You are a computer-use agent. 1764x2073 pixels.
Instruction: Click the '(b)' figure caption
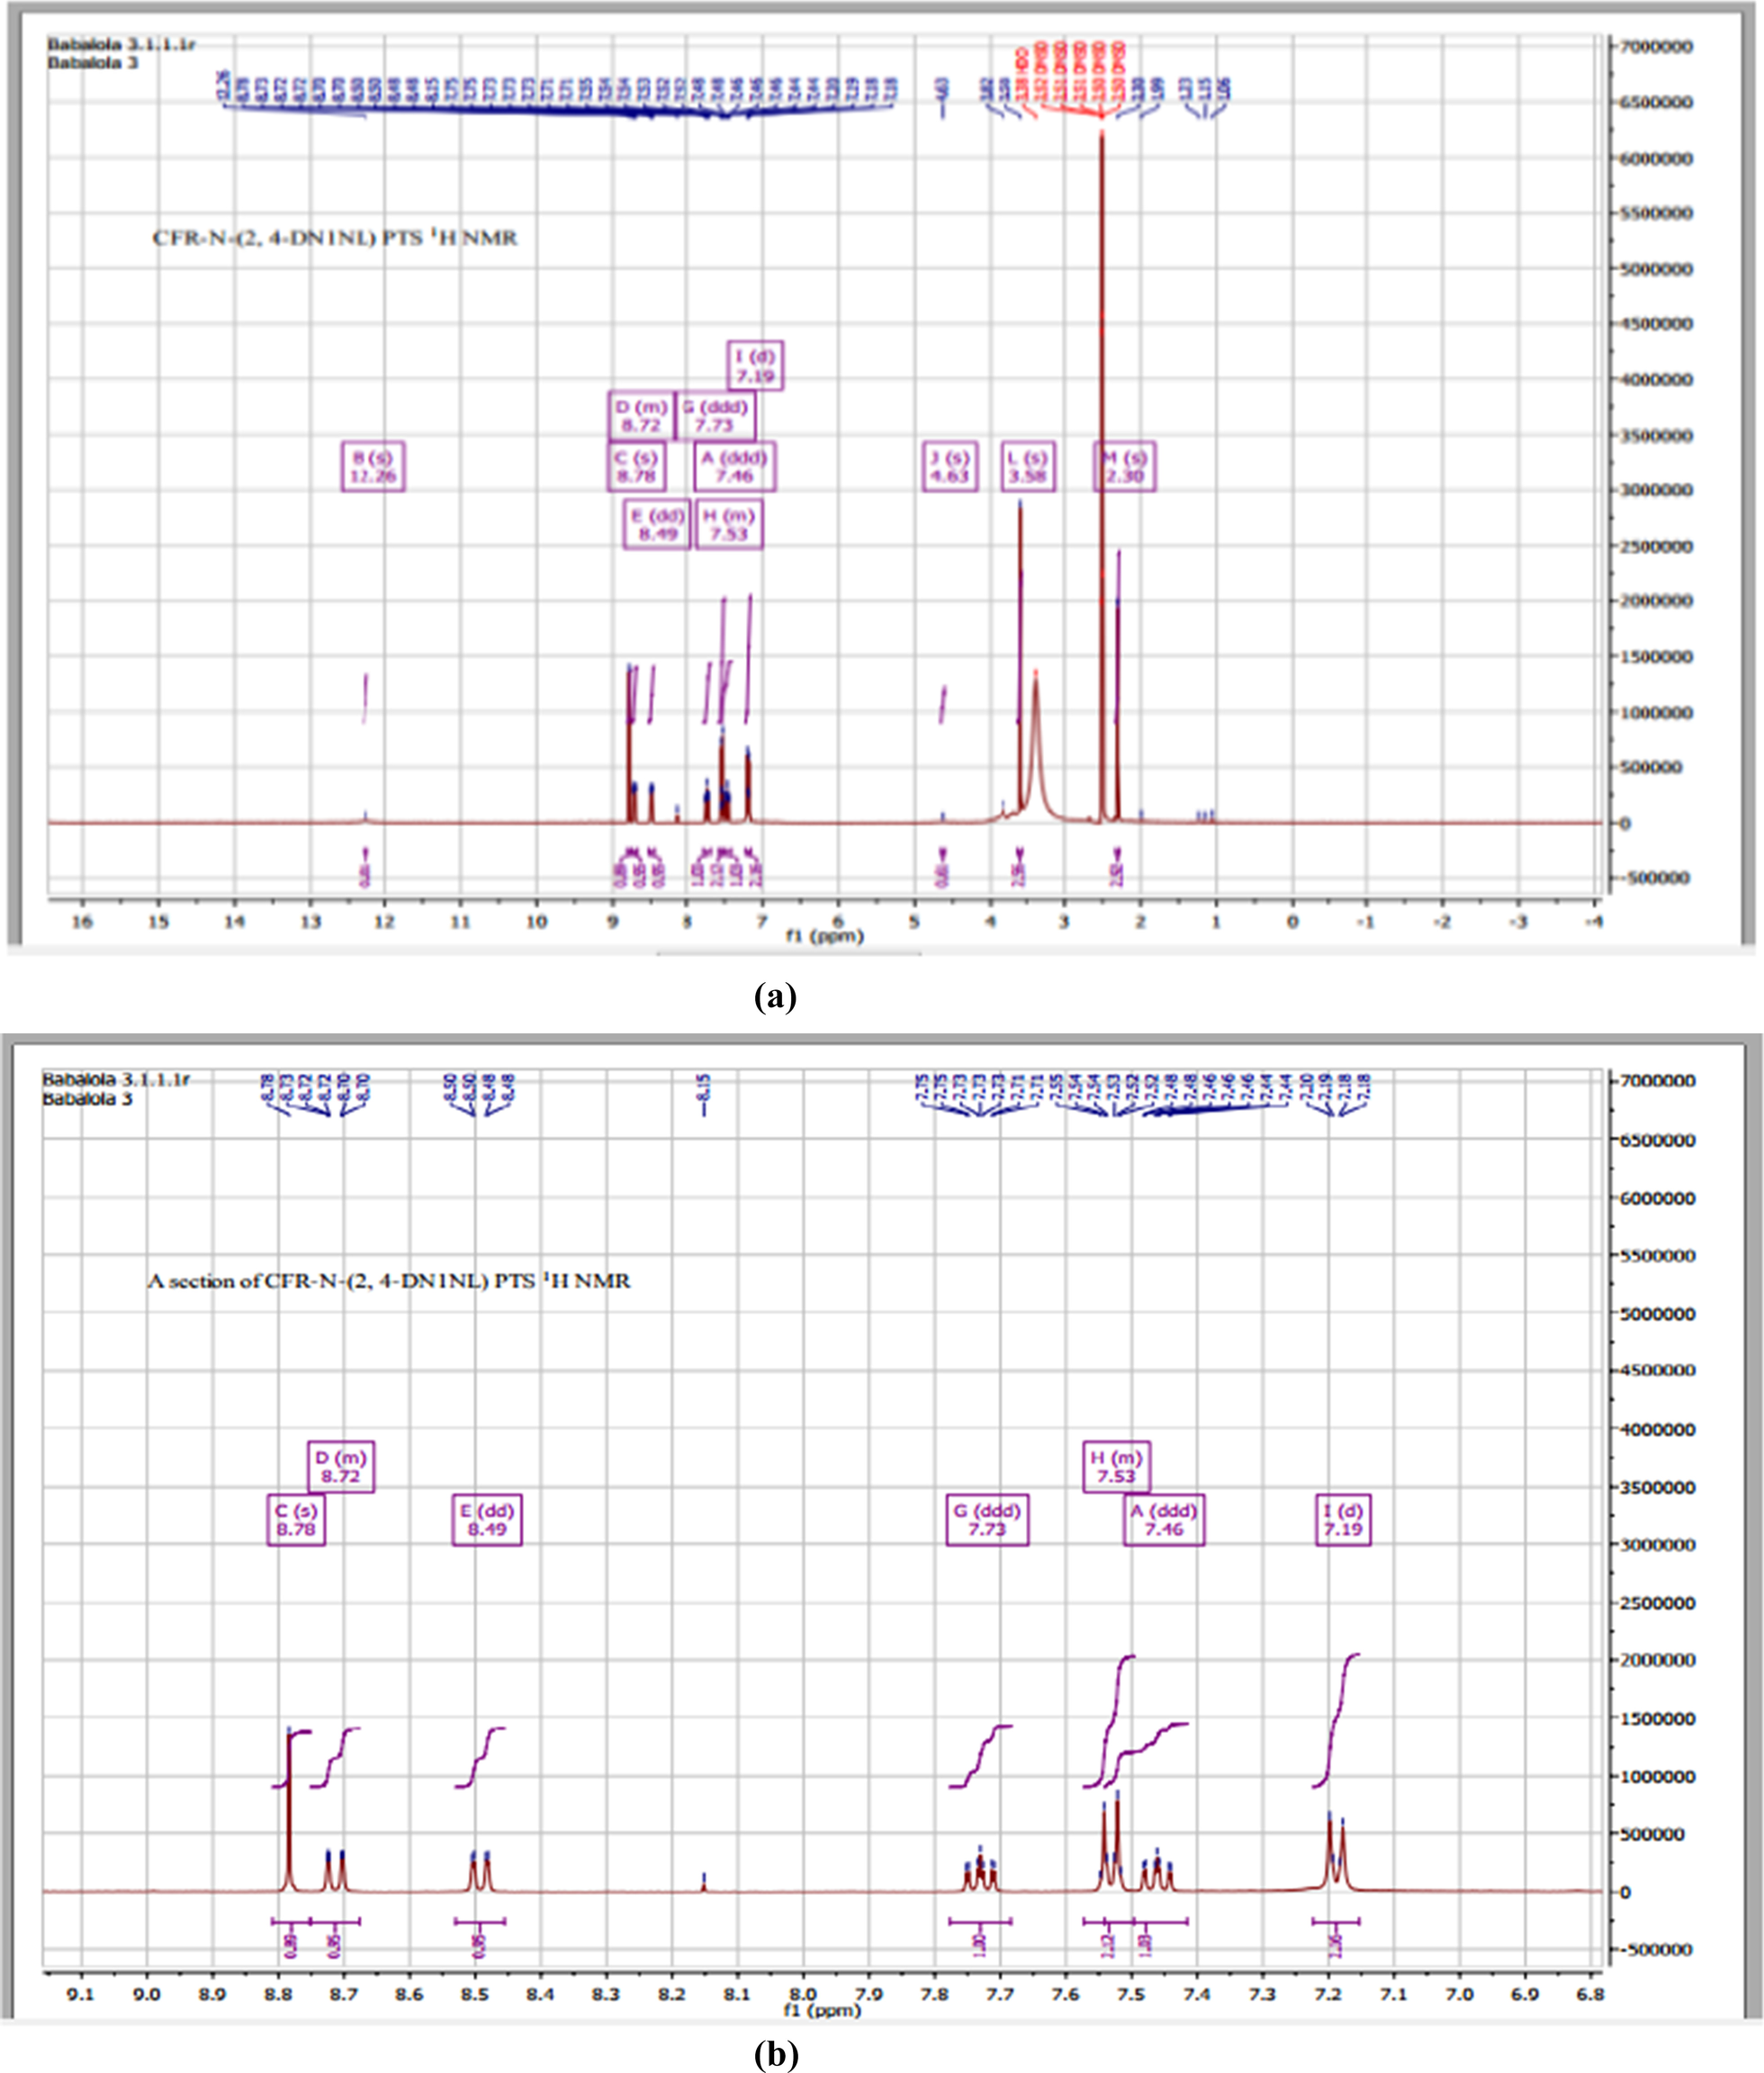tap(777, 2055)
